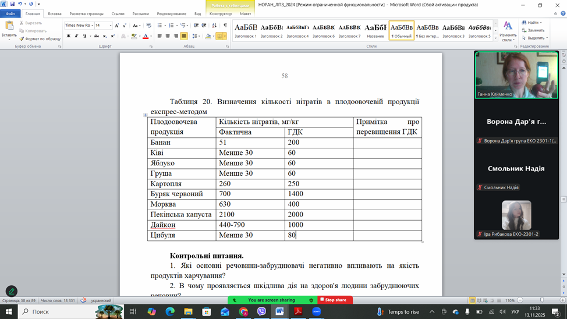This screenshot has width=567, height=319.
Task: Open the Вставка (Insert) ribbon tab
Action: pyautogui.click(x=55, y=13)
